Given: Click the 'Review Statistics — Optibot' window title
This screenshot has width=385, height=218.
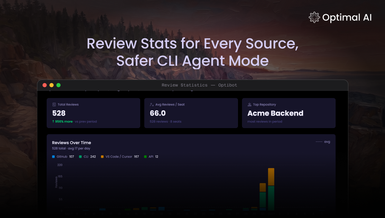Looking at the screenshot, I should click(x=199, y=85).
